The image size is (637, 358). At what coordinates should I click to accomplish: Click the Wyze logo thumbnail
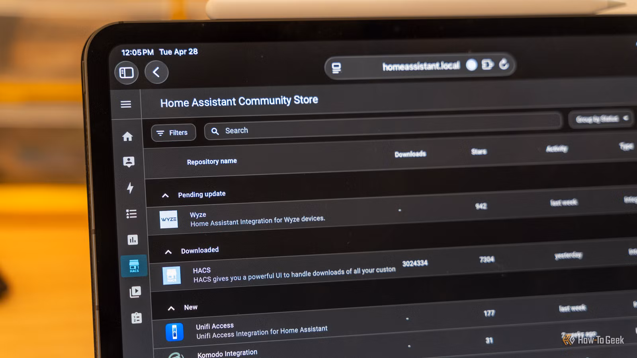click(x=169, y=220)
